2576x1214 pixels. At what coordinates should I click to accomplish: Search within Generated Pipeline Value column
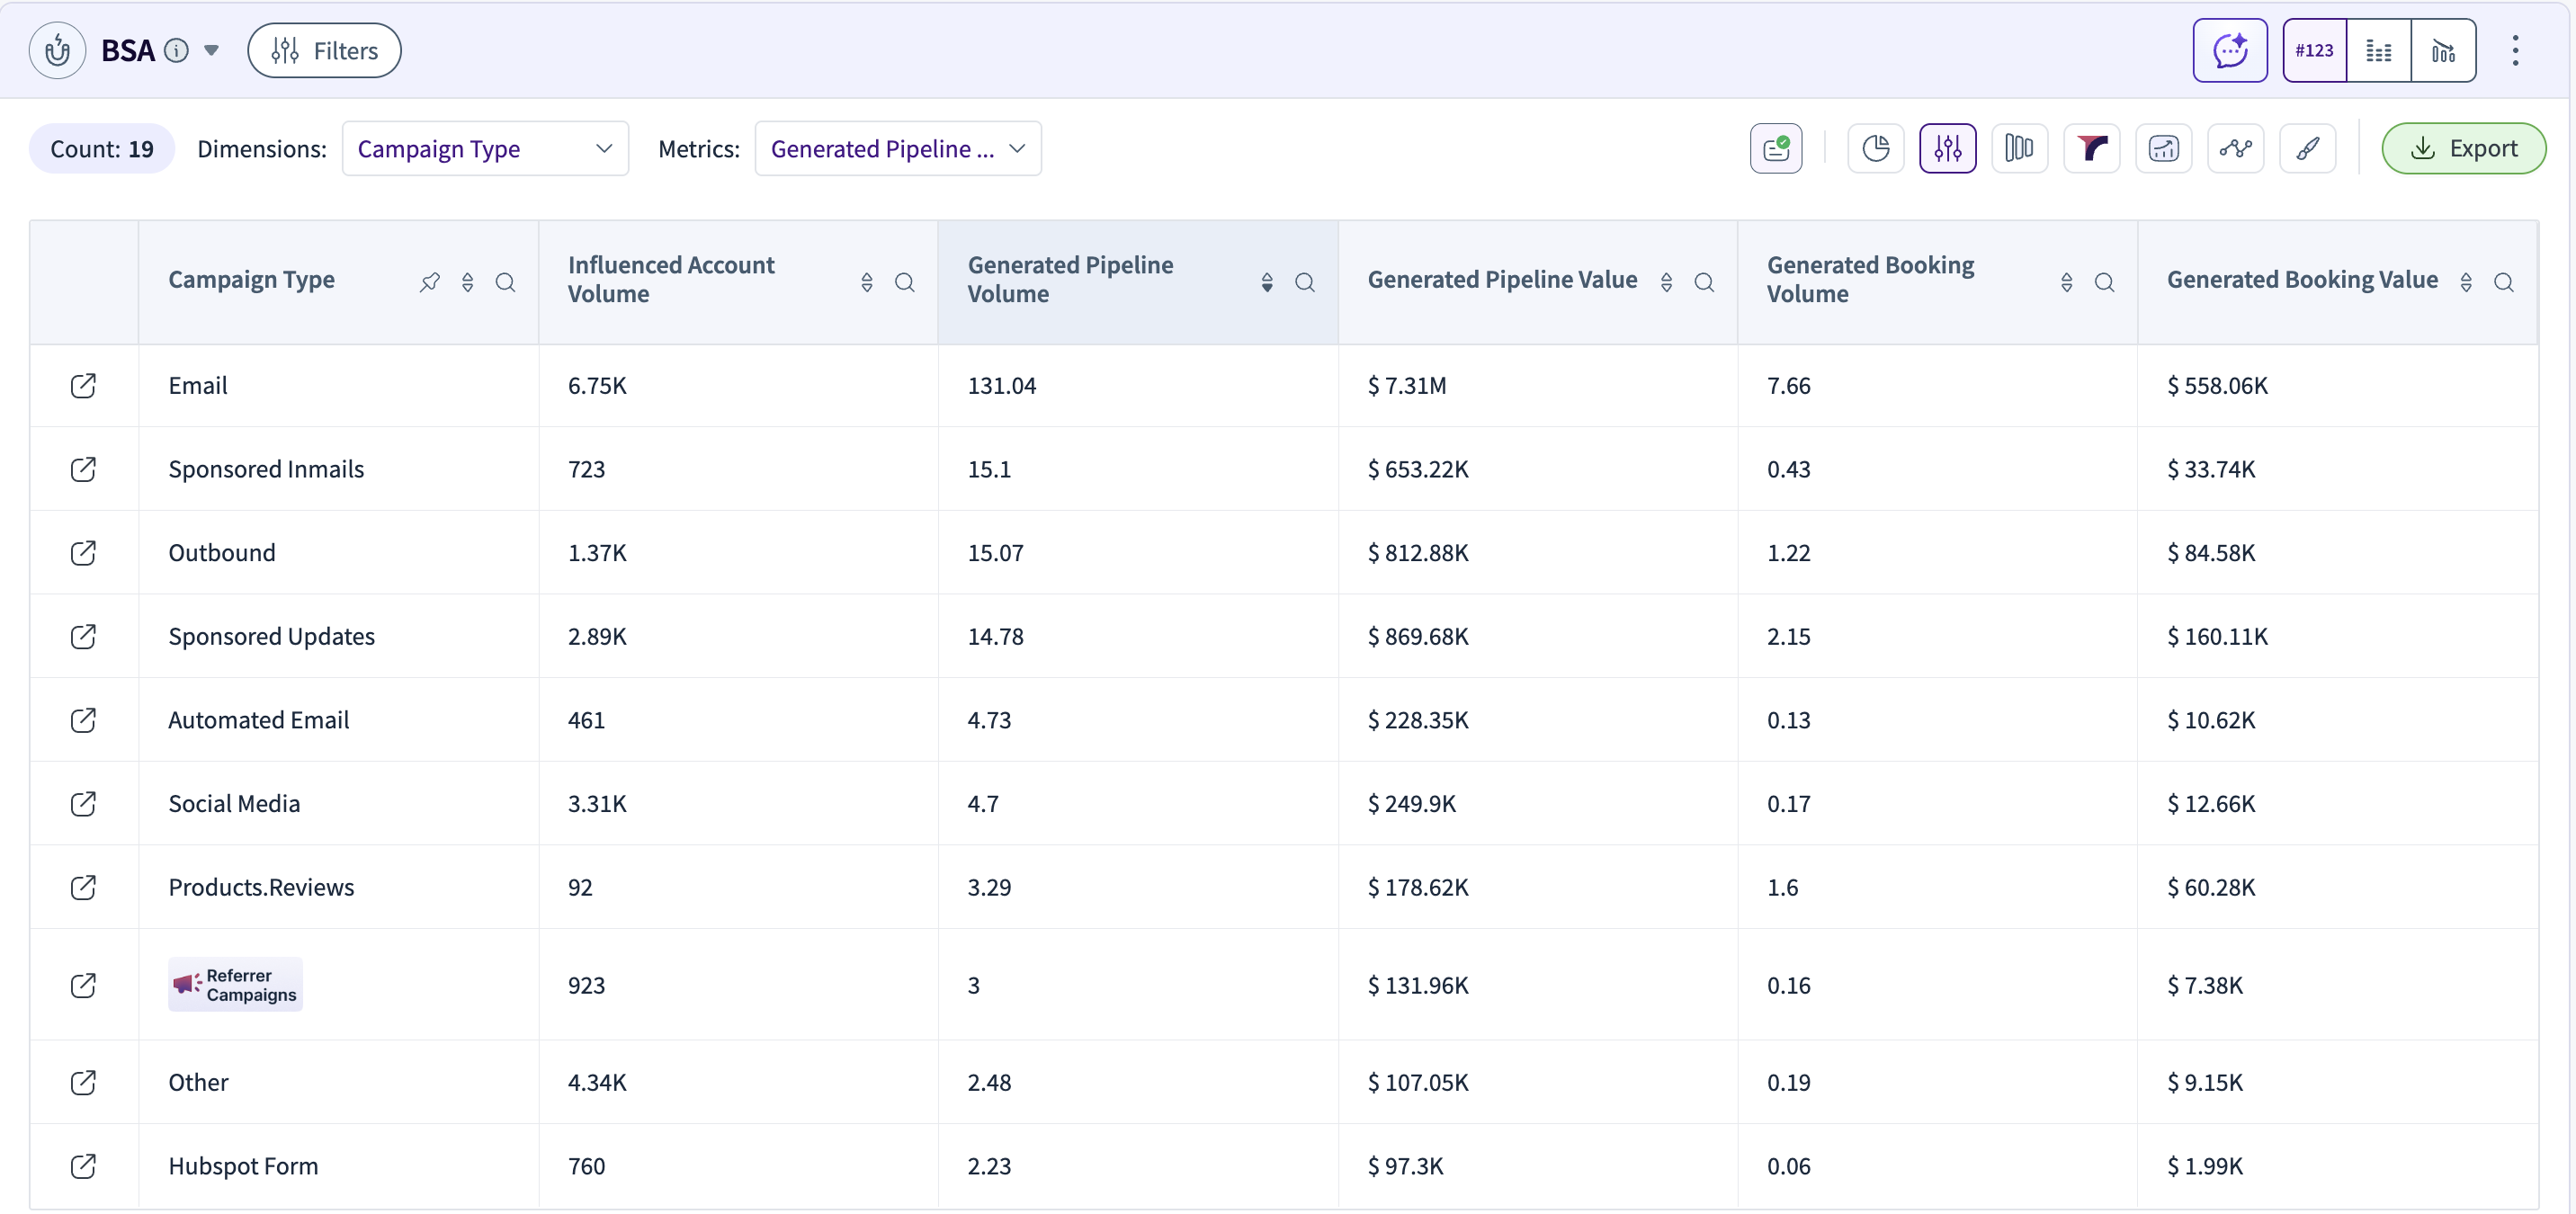(1704, 282)
